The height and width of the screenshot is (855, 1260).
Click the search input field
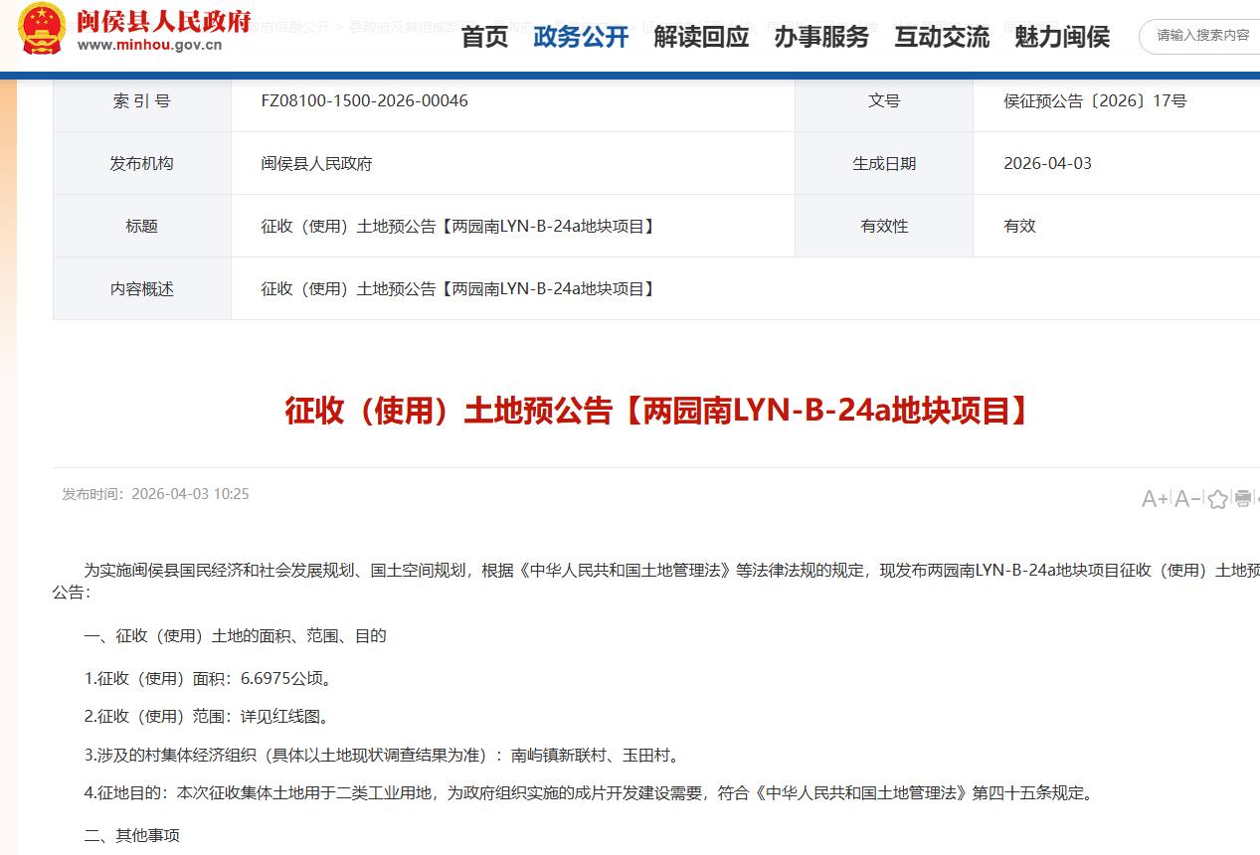[1203, 36]
